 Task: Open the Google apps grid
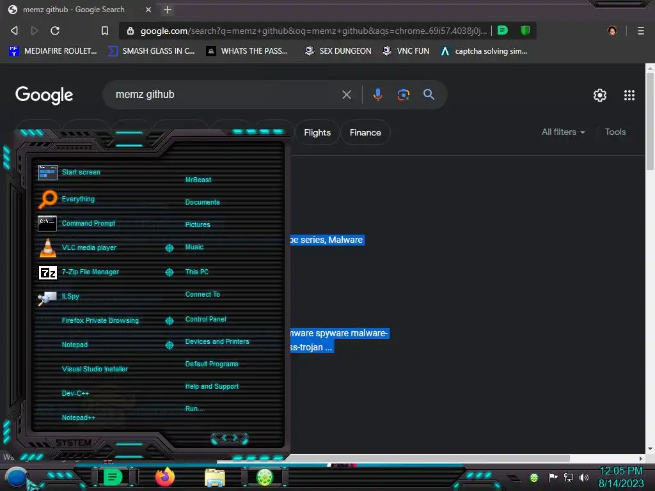629,95
